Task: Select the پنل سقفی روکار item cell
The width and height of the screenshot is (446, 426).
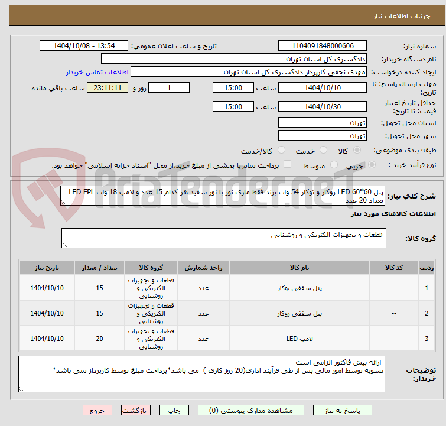Action: click(299, 313)
